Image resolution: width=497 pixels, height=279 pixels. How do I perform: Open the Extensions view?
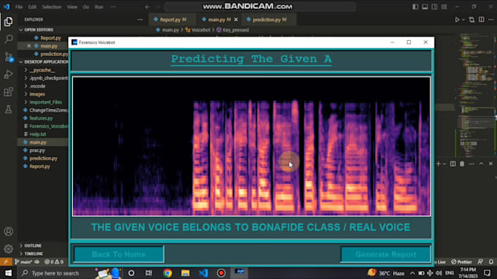pyautogui.click(x=9, y=92)
